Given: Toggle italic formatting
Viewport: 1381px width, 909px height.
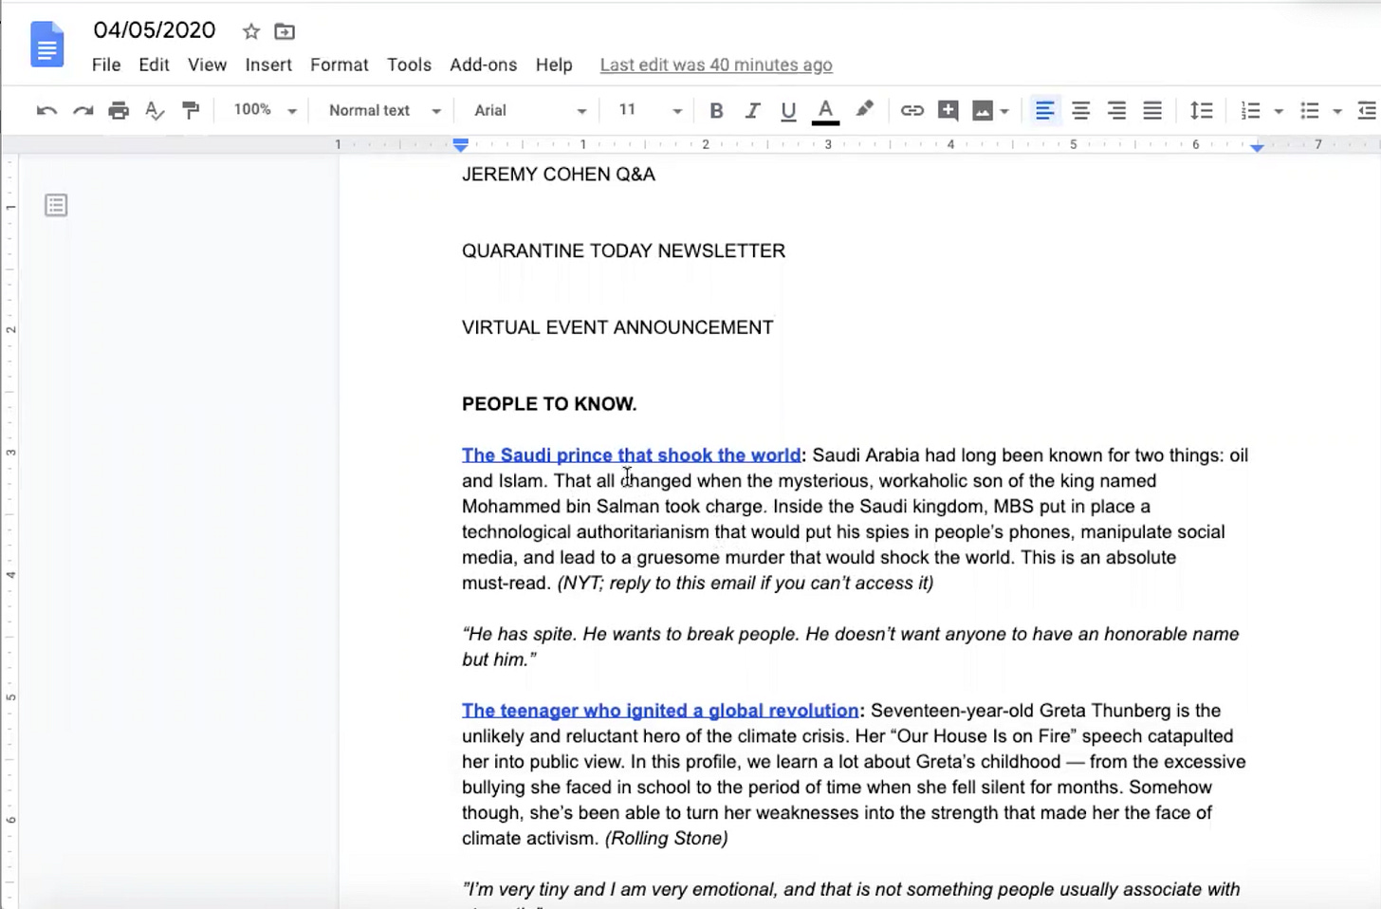Looking at the screenshot, I should [x=752, y=111].
